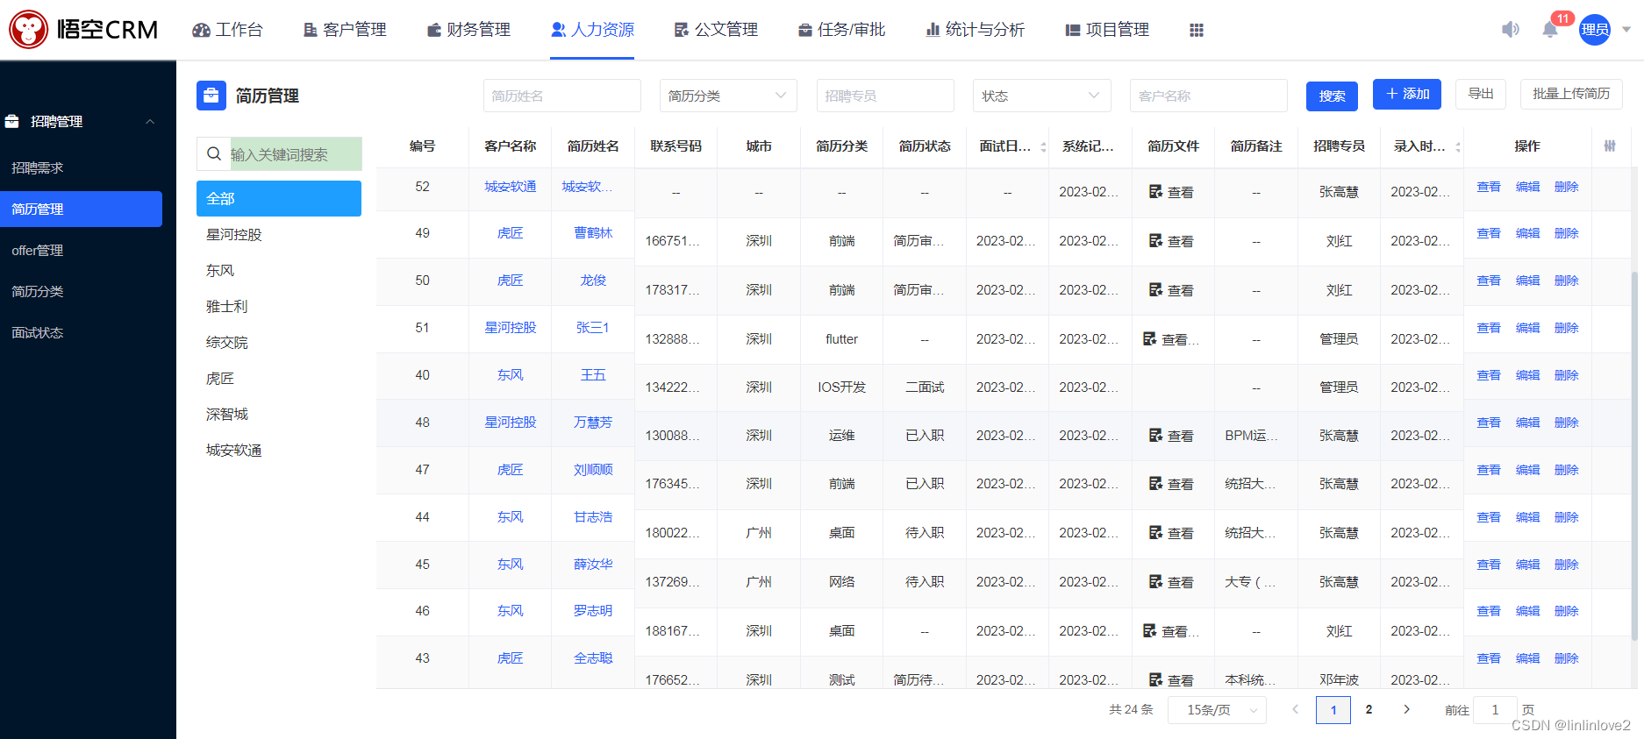Screen dimensions: 1644x739
Task: Go to page 2
Action: [x=1369, y=709]
